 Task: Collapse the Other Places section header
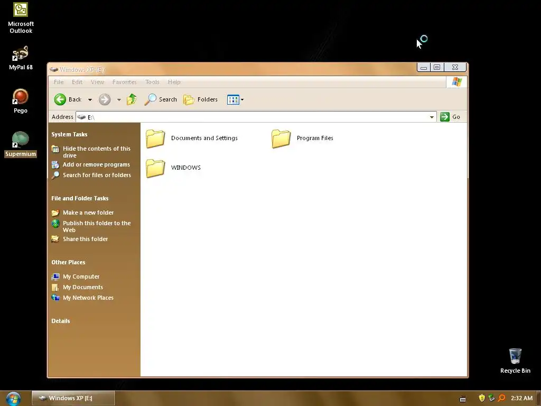click(68, 262)
